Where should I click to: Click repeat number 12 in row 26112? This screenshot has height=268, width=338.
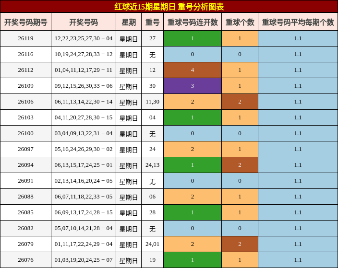152,70
